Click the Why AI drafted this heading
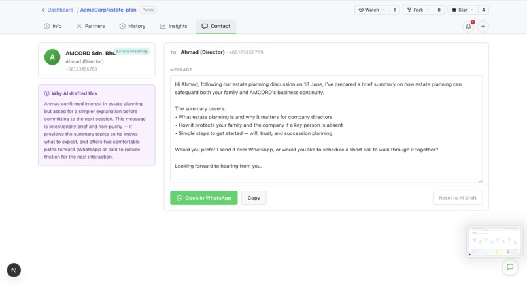 (x=75, y=93)
